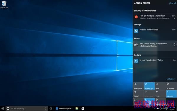This screenshot has width=177, height=111.
Task: Turn off the Rotation lock tile
Action: click(x=149, y=86)
